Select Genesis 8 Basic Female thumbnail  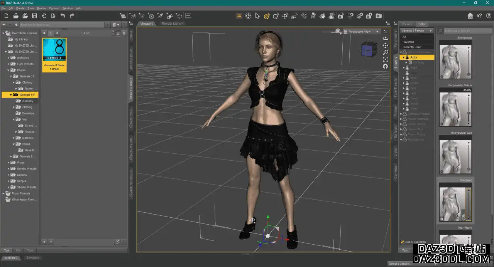[54, 54]
